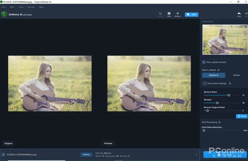Click the 100% zoom magnifier button
Viewport: 248px width, 161px height.
tap(191, 14)
